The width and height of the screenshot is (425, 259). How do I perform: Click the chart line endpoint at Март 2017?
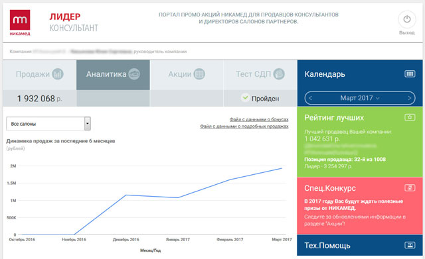tap(282, 168)
